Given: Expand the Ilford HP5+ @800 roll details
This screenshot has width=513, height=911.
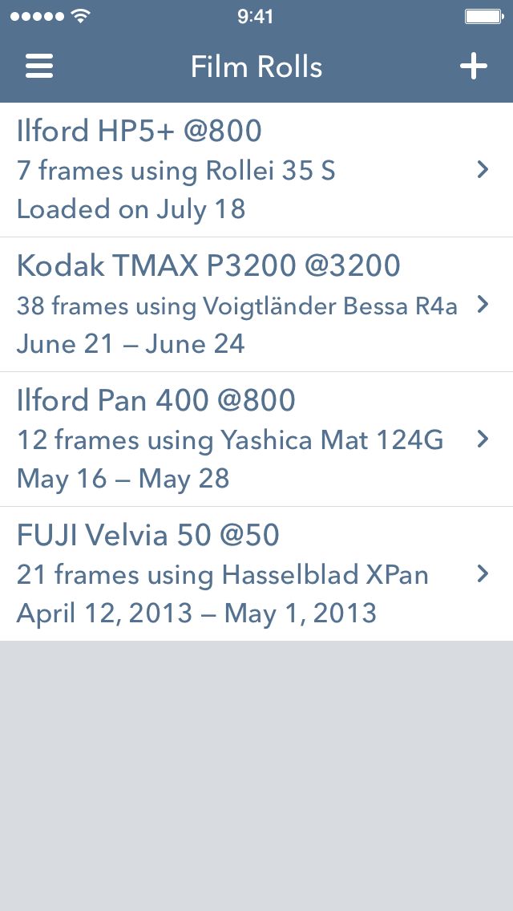Looking at the screenshot, I should click(x=483, y=169).
